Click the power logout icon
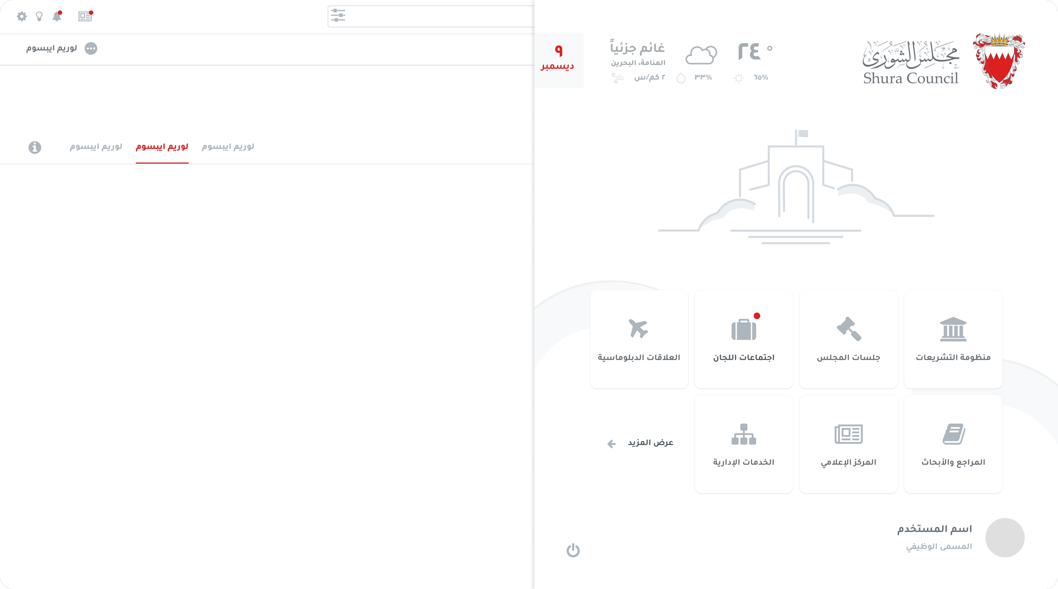The image size is (1058, 589). pyautogui.click(x=573, y=550)
